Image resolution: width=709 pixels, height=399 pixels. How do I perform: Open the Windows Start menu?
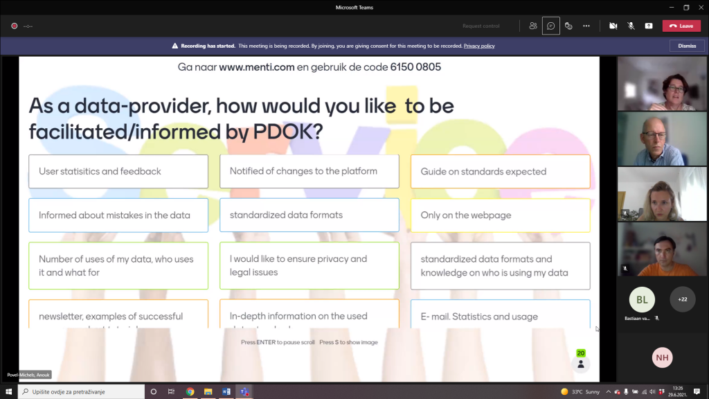(x=9, y=391)
